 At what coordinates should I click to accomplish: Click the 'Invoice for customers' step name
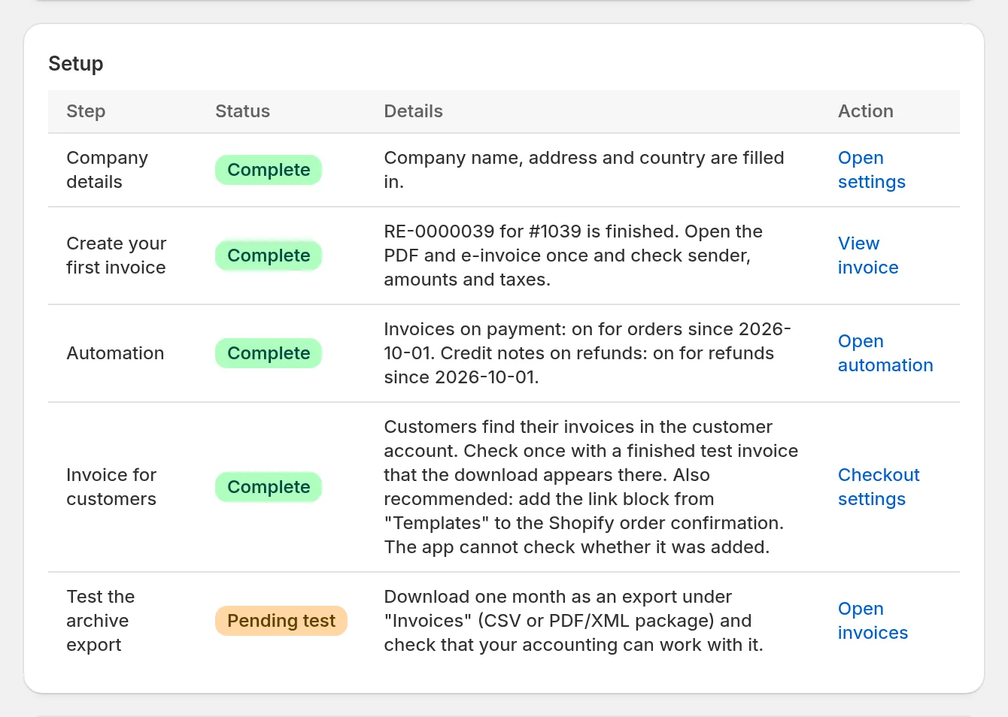point(111,487)
